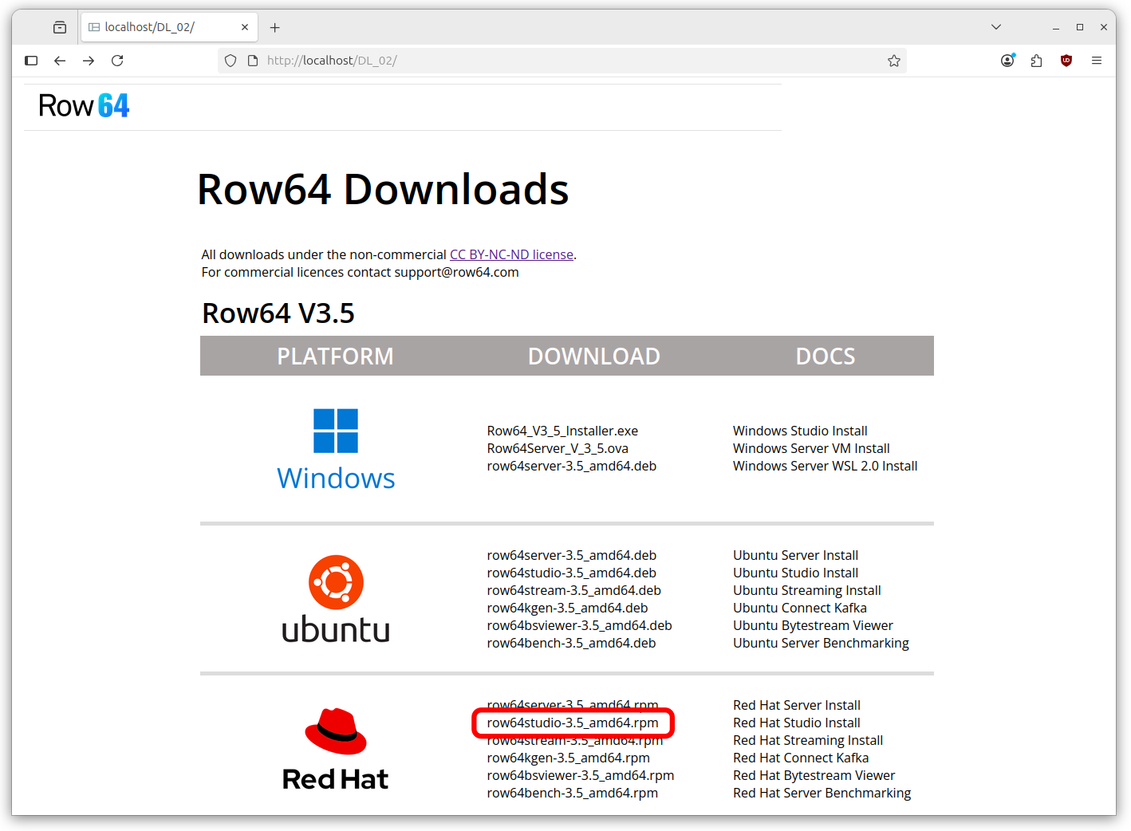Image resolution: width=1131 pixels, height=831 pixels.
Task: Click the Ubuntu platform logo
Action: point(336,600)
